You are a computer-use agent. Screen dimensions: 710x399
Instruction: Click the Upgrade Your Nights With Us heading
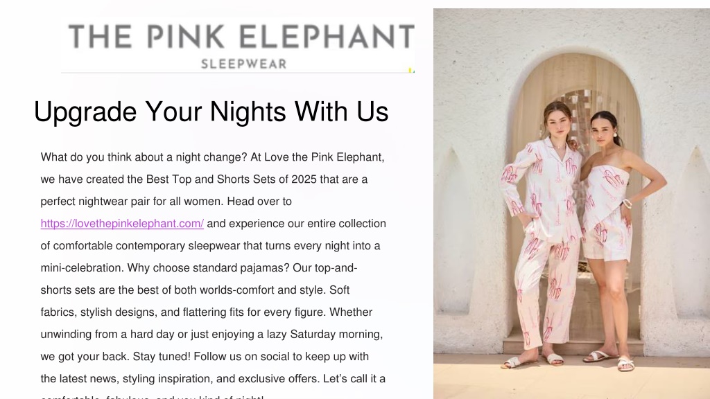point(211,112)
